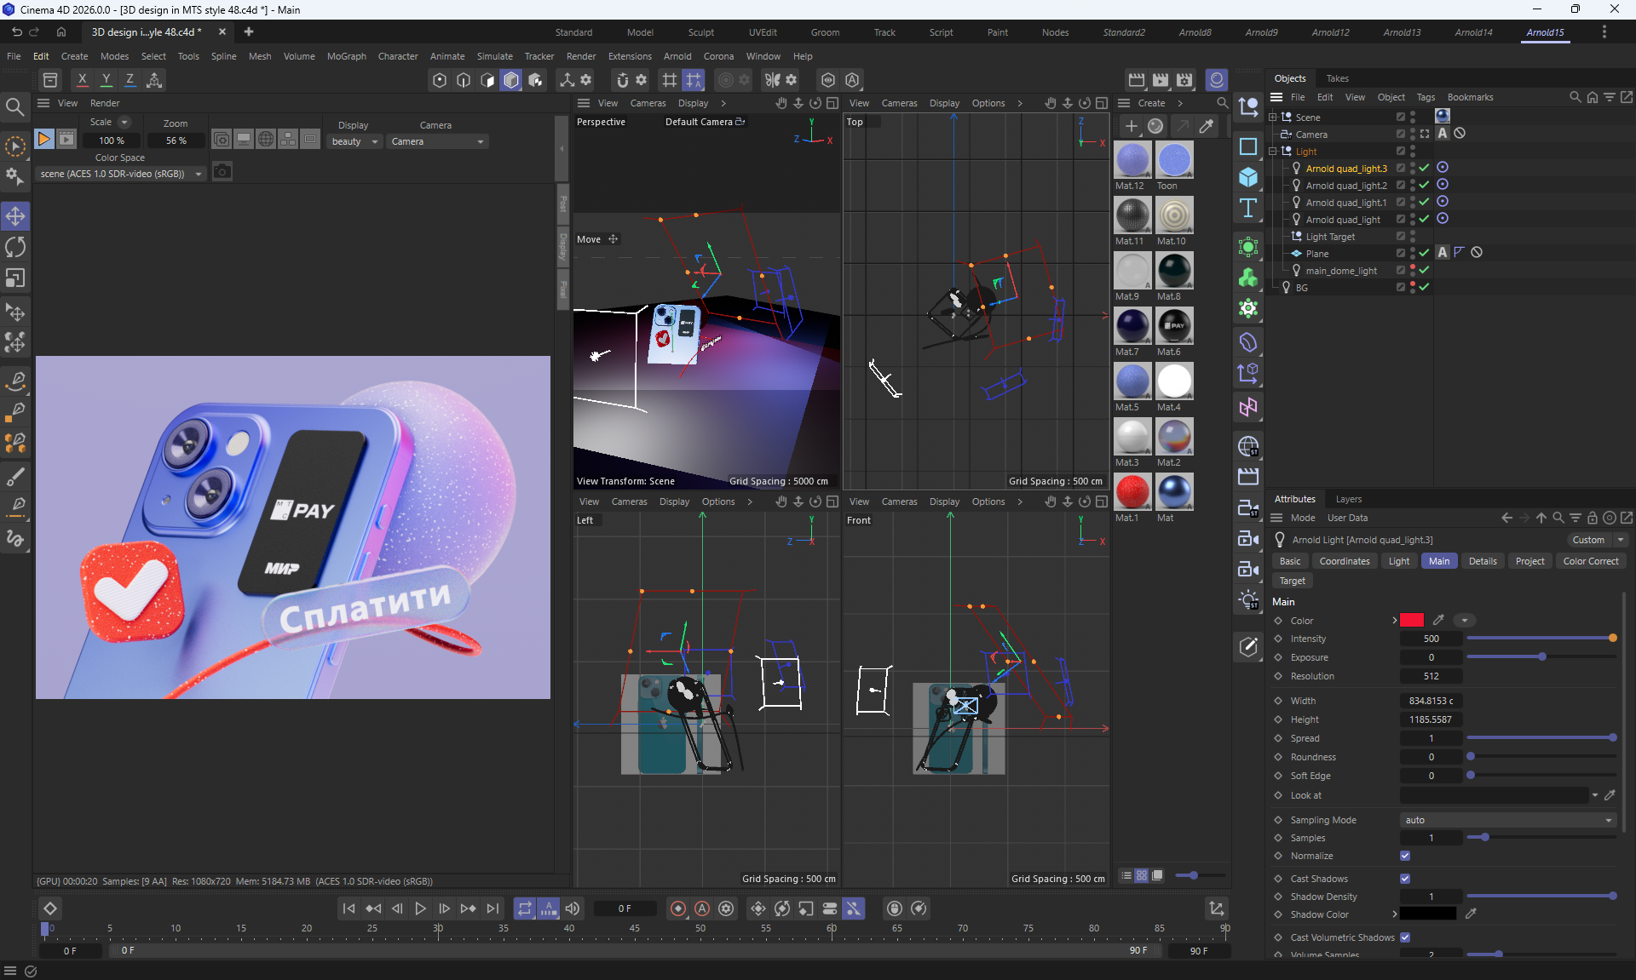
Task: Click the Cube primitive icon
Action: (1247, 177)
